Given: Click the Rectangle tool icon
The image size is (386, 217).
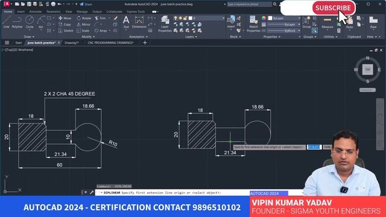Looking at the screenshot, I should tap(49, 18).
